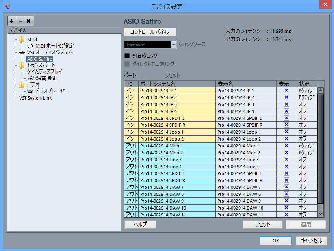The image size is (334, 251).
Task: Click the status cell for IP 4
Action: 307,111
